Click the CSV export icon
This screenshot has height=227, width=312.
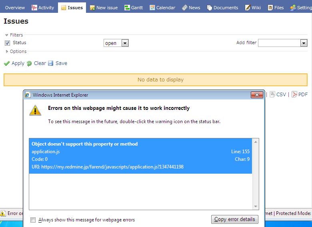[272, 94]
